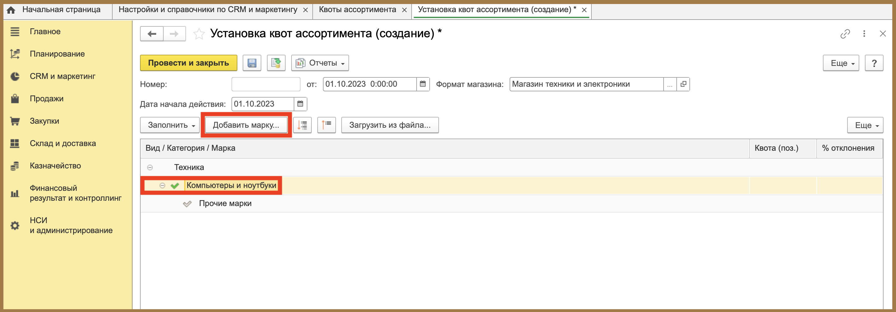Viewport: 896px width, 312px height.
Task: Collapse Компьютеры и ноутбуки tree node
Action: click(x=162, y=186)
